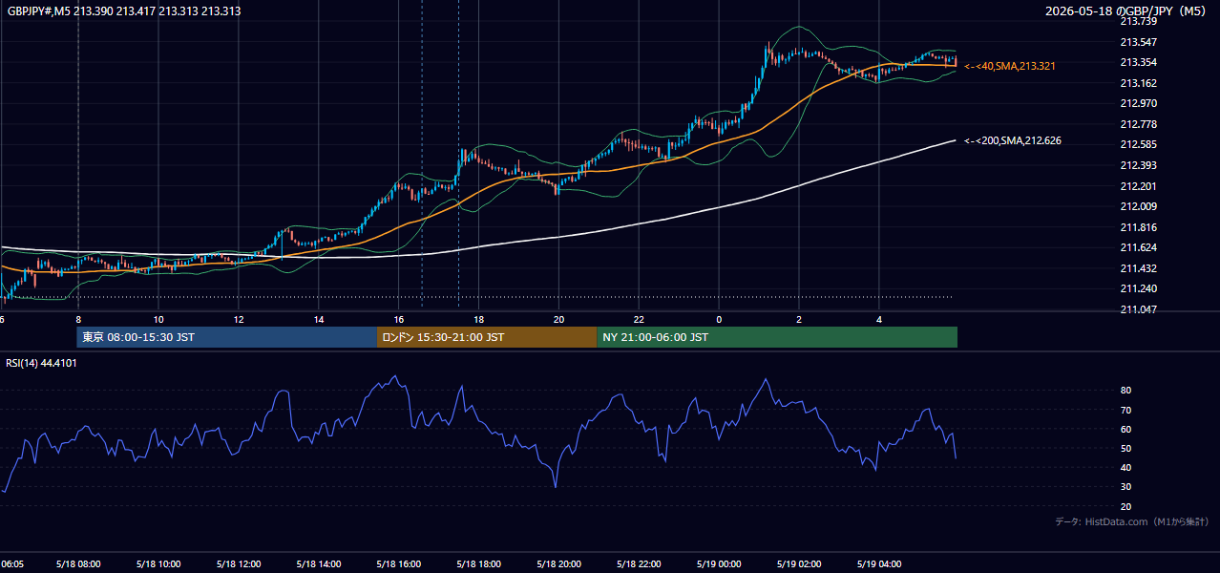Screen dimensions: 1220x573
Task: Click price level 212.201 on axis
Action: pos(1138,186)
